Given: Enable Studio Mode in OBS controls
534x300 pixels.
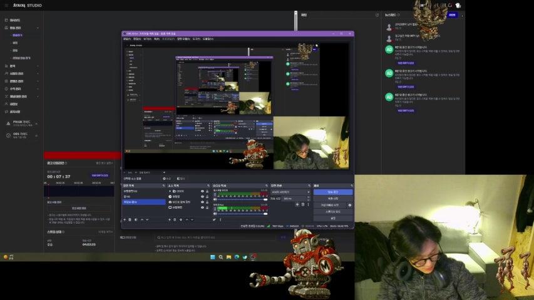Looking at the screenshot, I should [332, 212].
